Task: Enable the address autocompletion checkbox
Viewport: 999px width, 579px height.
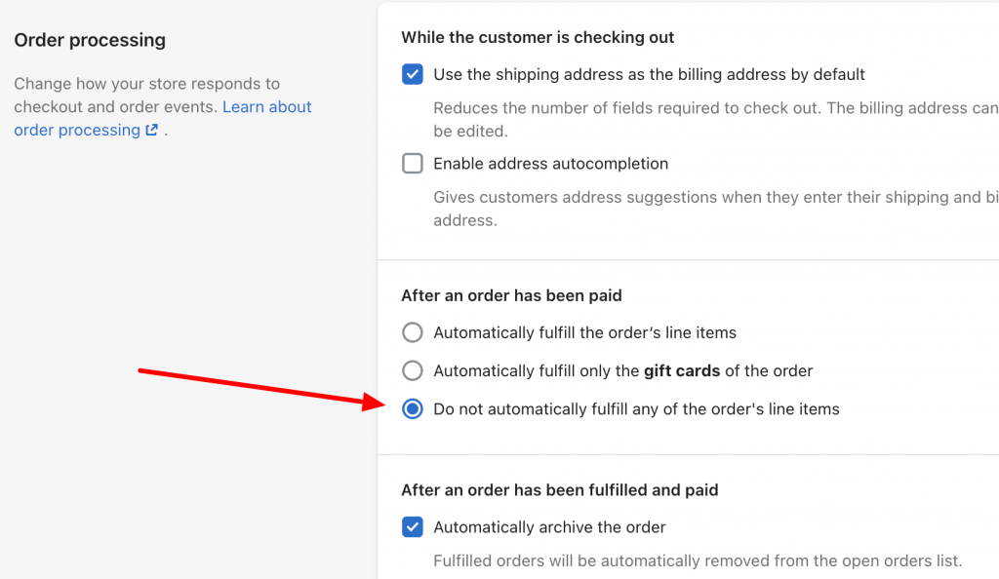Action: click(x=413, y=164)
